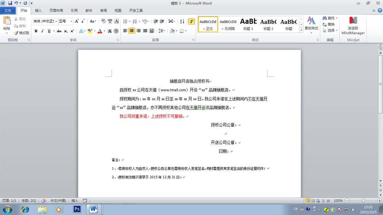Toggle show paragraph marks button
Image resolution: width=383 pixels, height=215 pixels.
(x=191, y=21)
